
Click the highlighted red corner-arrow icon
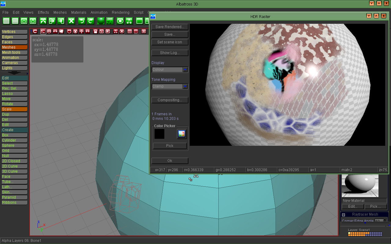click(43, 31)
